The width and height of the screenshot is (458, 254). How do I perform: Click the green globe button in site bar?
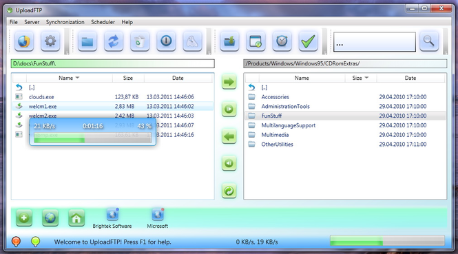[50, 218]
